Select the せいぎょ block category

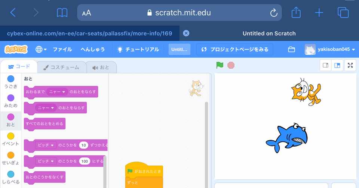click(10, 158)
